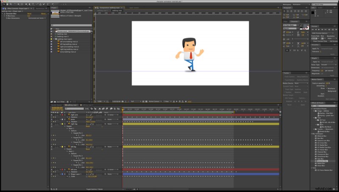Toggle visibility eye of Shape Layer 1

coord(52,174)
